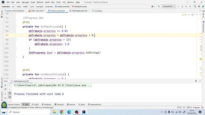Open the Maven tool window sidebar

tap(203, 14)
